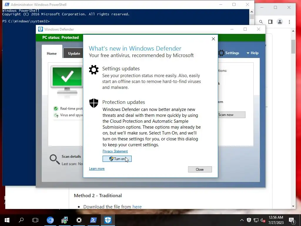Switch to the Update tab in Windows Defender

74,54
